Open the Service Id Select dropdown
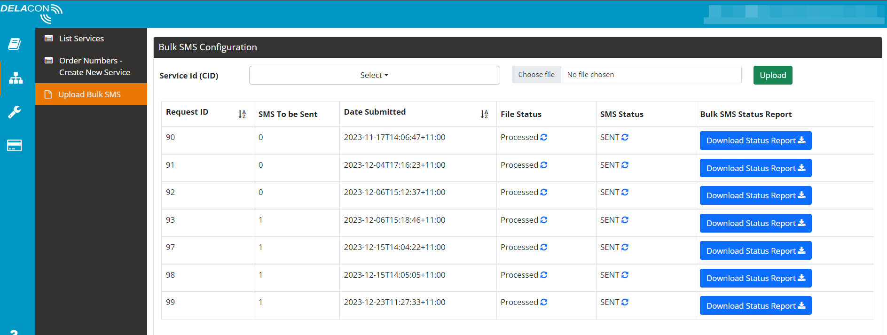Screen dimensions: 887x335 point(374,75)
